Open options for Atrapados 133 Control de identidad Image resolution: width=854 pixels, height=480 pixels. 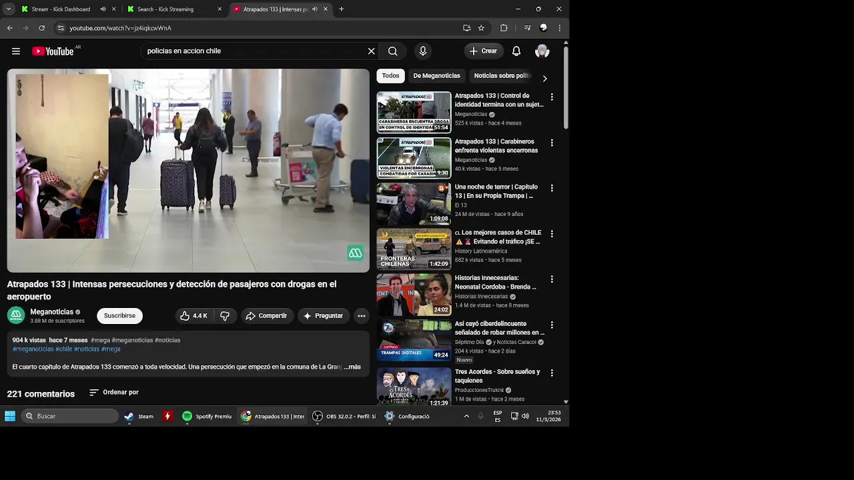click(552, 97)
